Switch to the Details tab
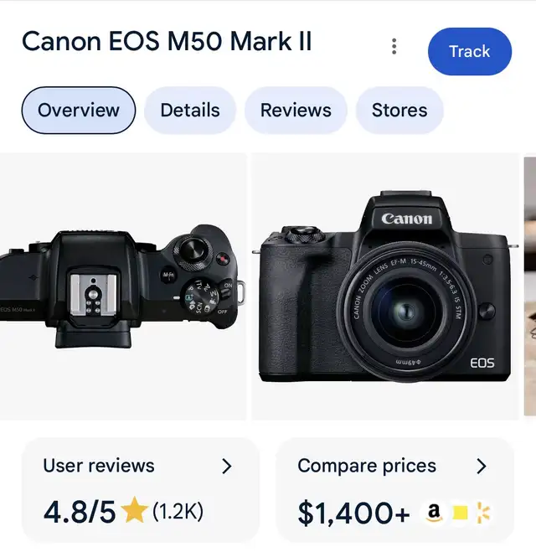Viewport: 536px width, 552px height. [x=190, y=111]
